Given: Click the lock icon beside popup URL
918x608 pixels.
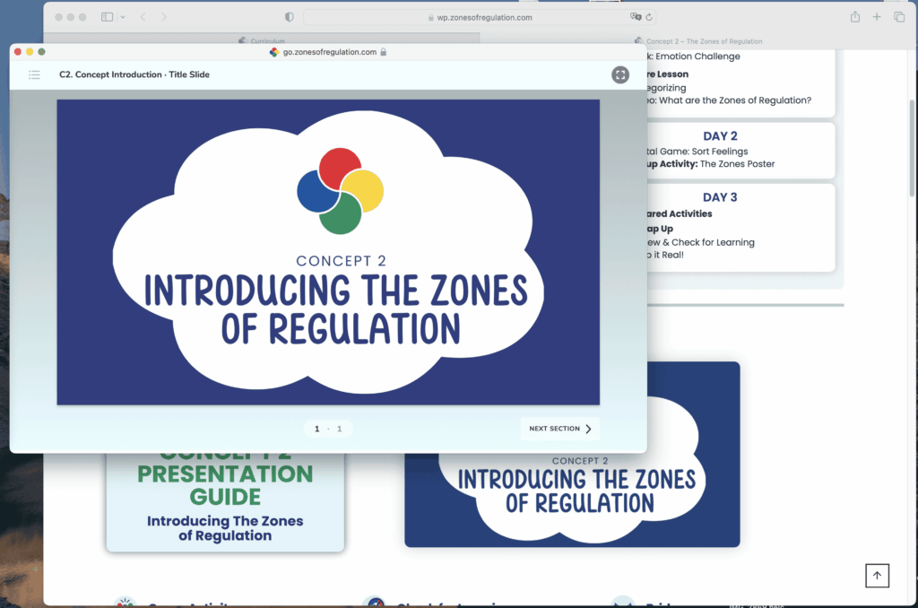Looking at the screenshot, I should point(384,52).
